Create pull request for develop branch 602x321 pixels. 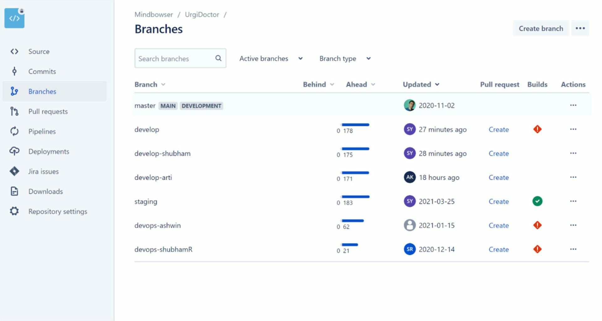click(x=499, y=129)
